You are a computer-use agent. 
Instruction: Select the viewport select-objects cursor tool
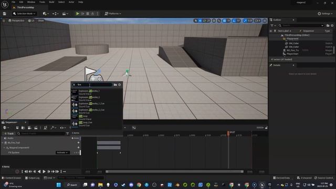(195, 21)
